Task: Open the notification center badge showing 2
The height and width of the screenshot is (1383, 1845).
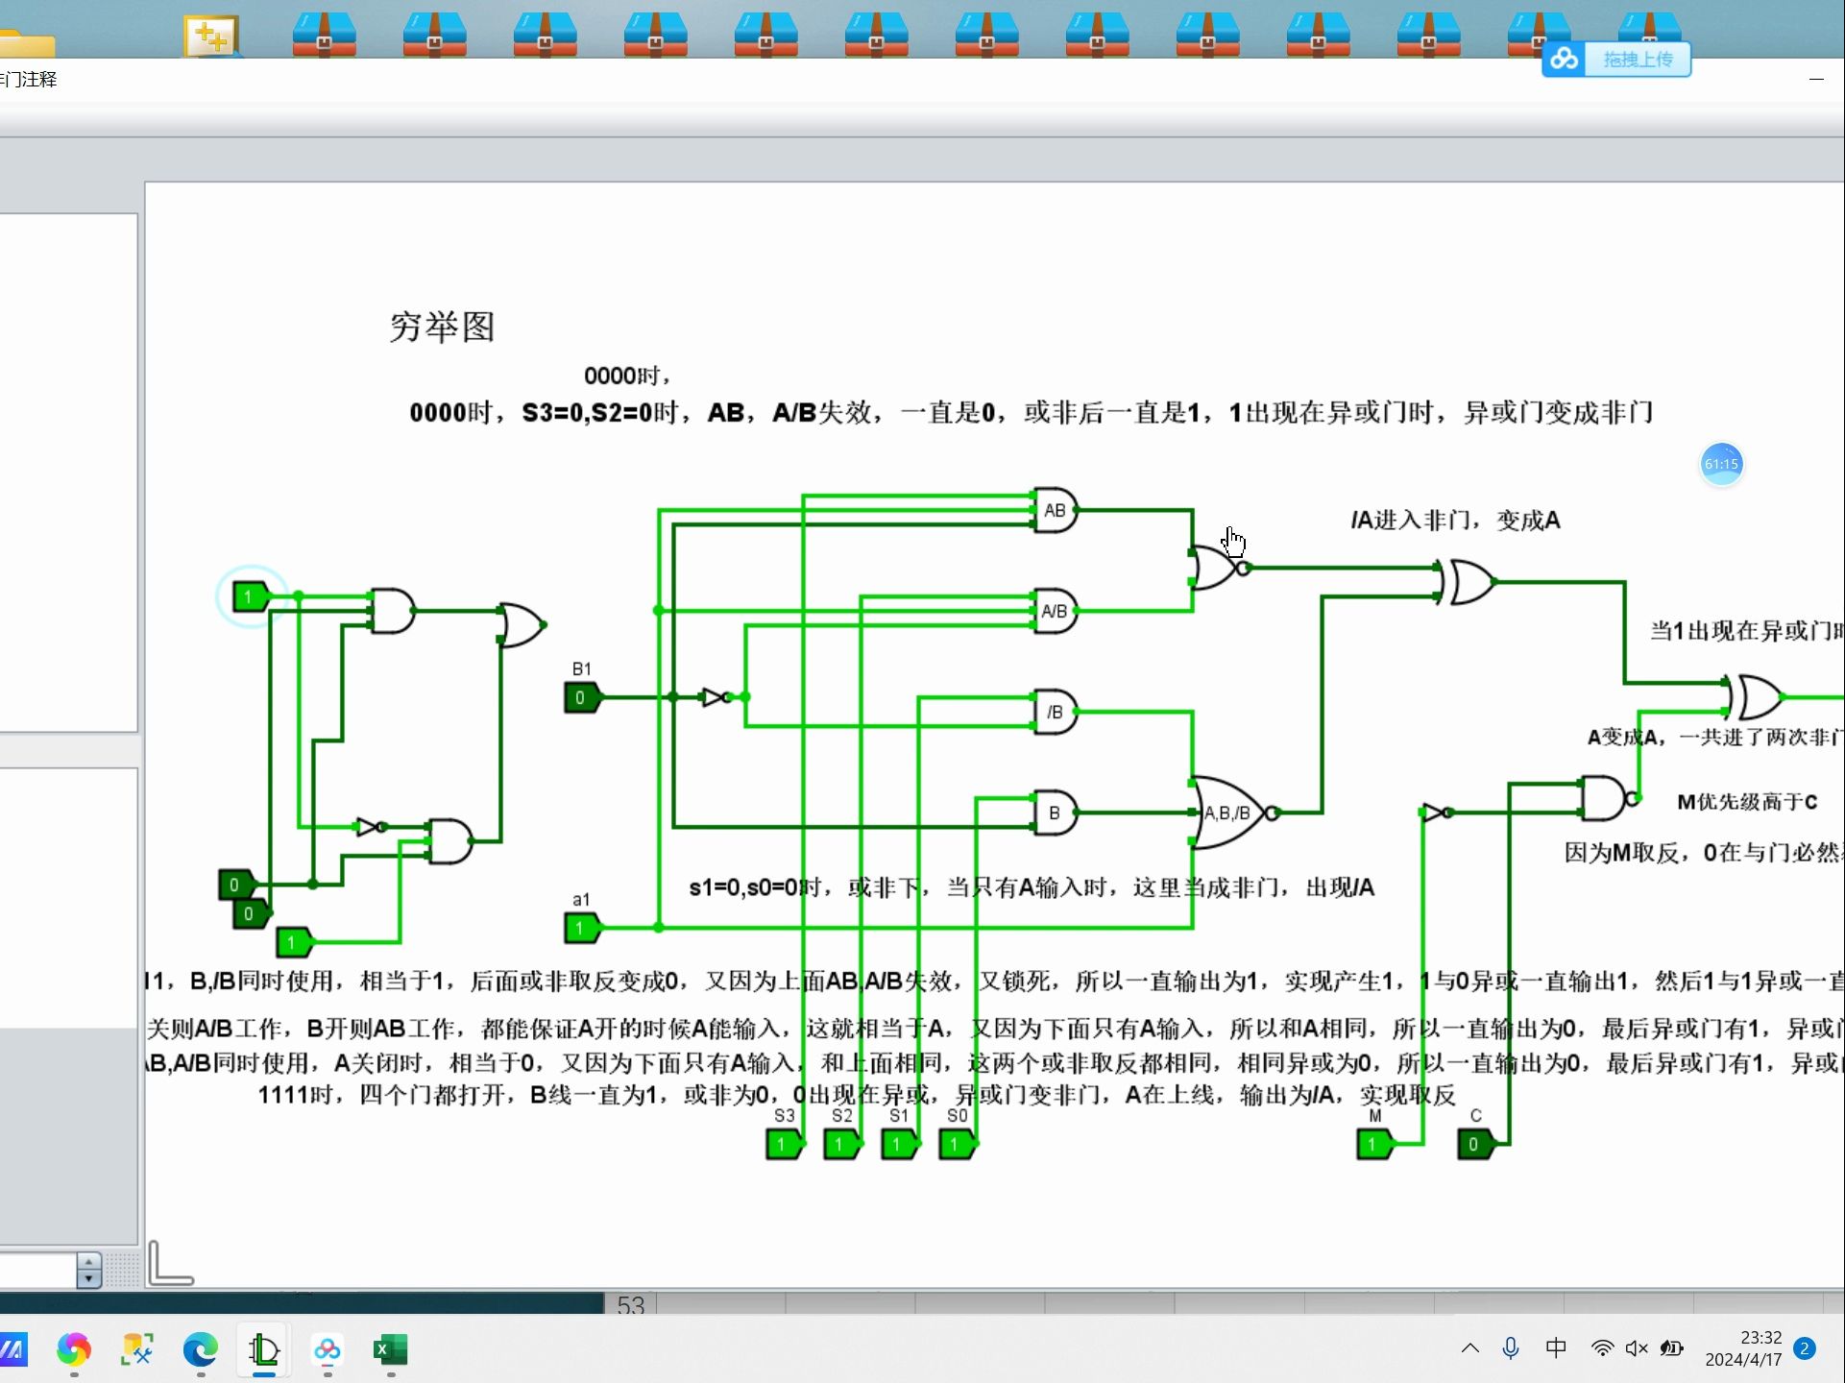Action: click(x=1805, y=1348)
